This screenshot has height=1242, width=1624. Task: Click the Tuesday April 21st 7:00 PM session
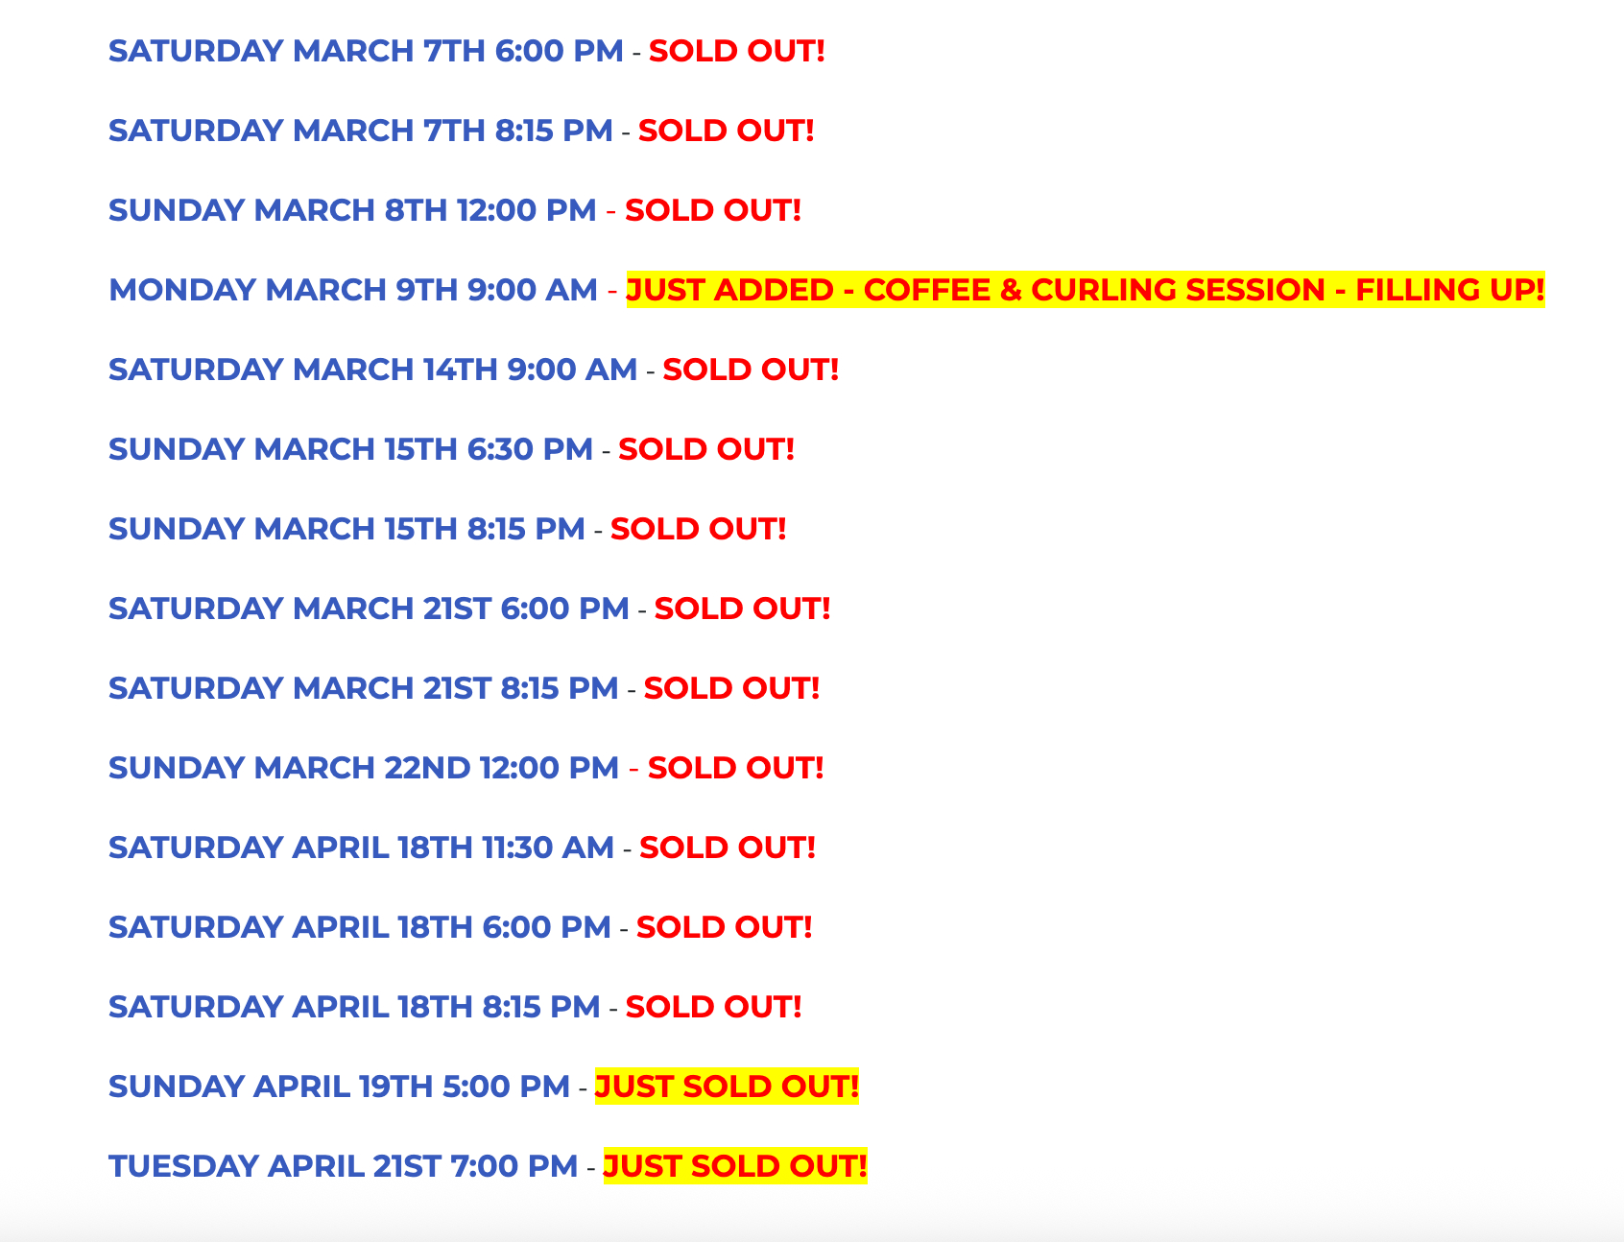point(343,1166)
